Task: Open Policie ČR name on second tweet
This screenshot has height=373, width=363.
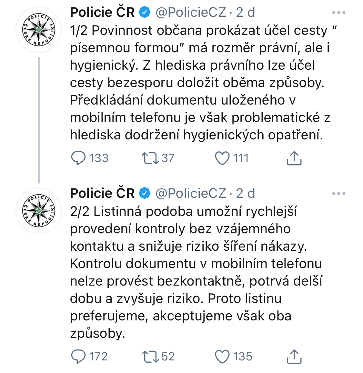Action: [102, 193]
